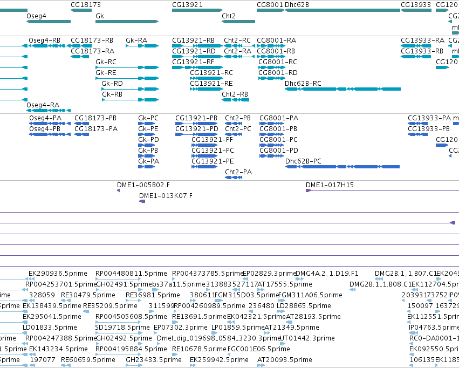This screenshot has width=459, height=368.
Task: Select the CG8001 gene label
Action: coord(270,5)
